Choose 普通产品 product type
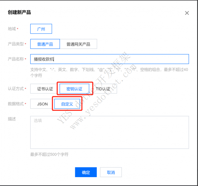This screenshot has width=198, height=186. tap(45, 44)
